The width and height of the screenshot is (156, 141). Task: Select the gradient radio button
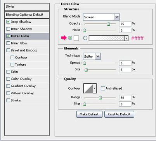85,38
